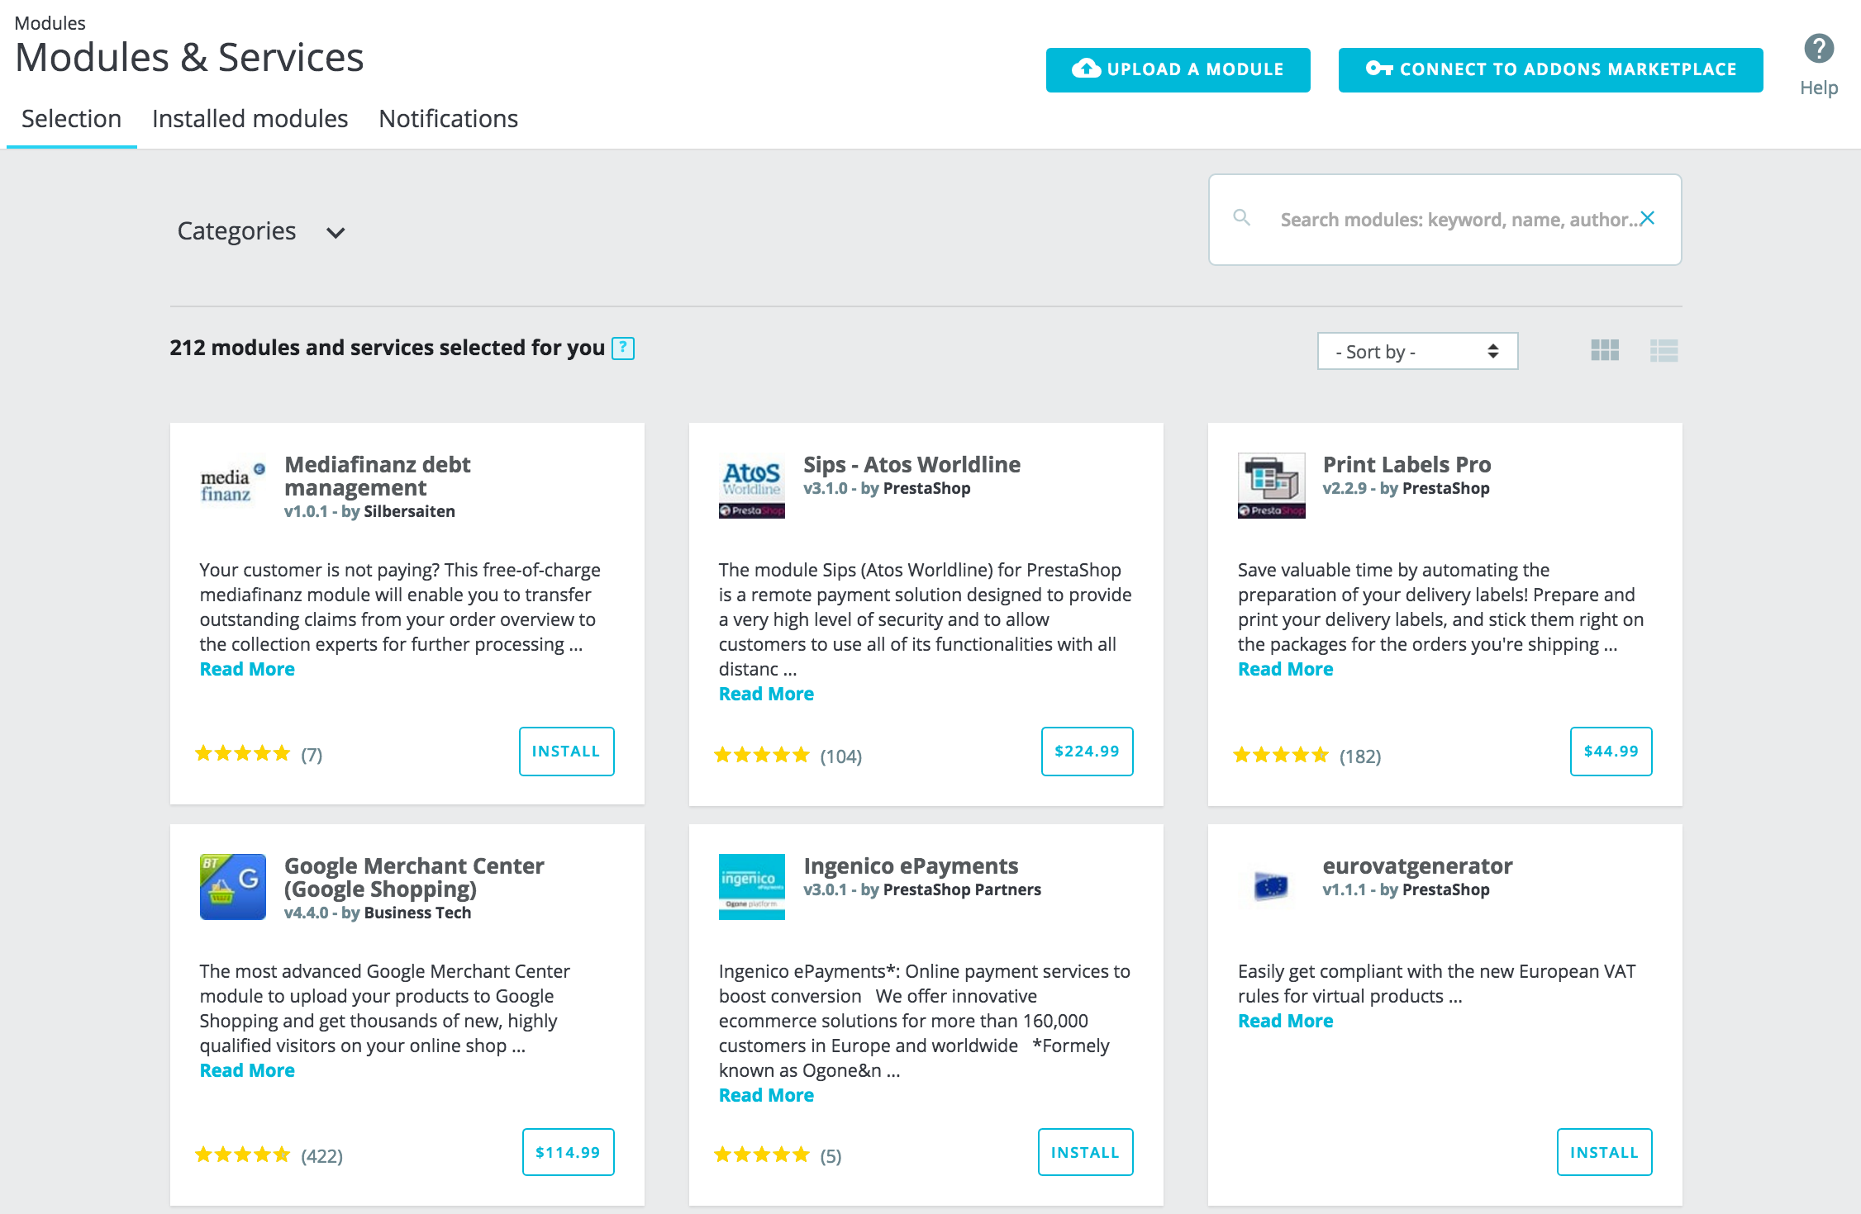Click author name PrestaShop Partners
The width and height of the screenshot is (1861, 1214).
(962, 889)
